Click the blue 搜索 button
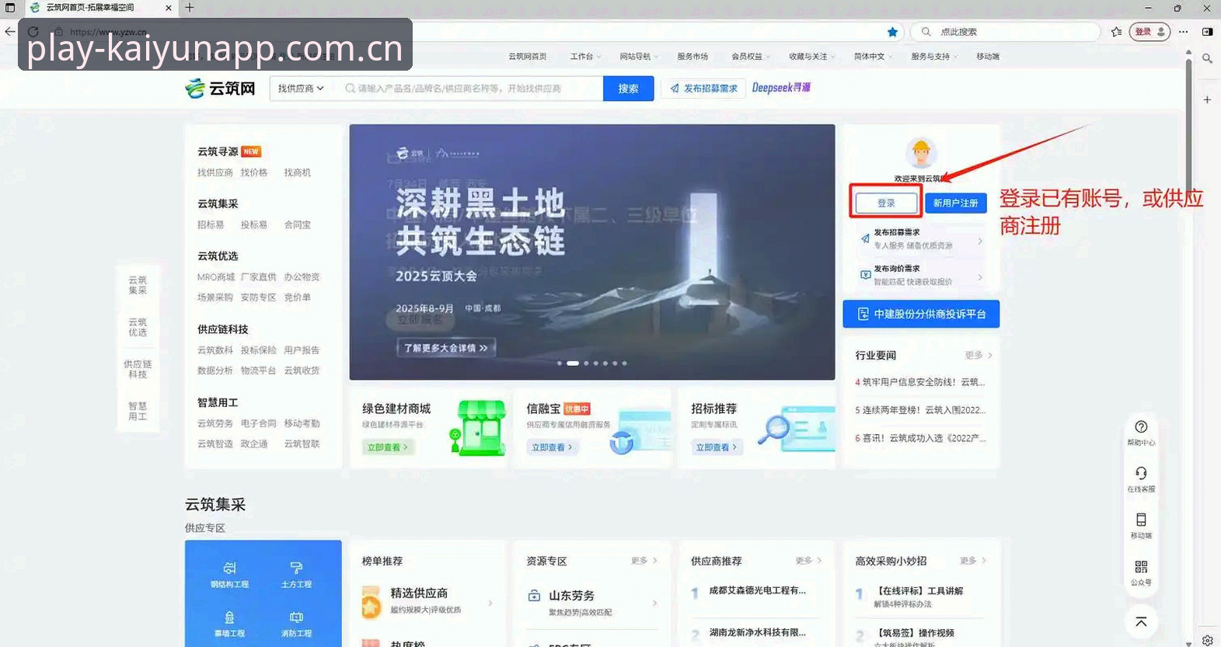 (x=628, y=89)
